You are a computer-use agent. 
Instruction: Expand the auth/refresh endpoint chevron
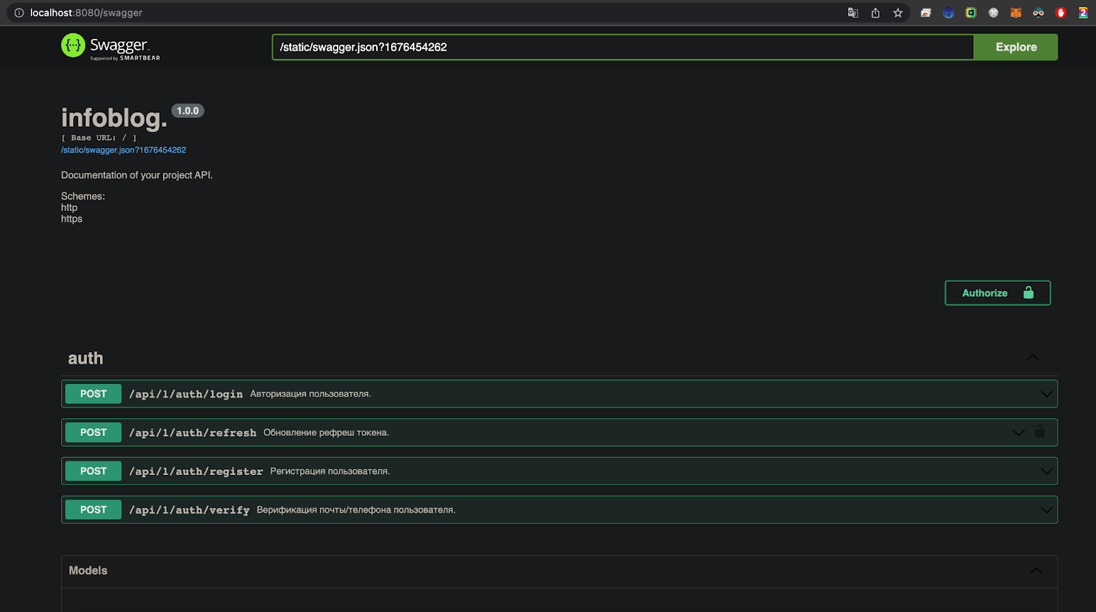tap(1019, 432)
